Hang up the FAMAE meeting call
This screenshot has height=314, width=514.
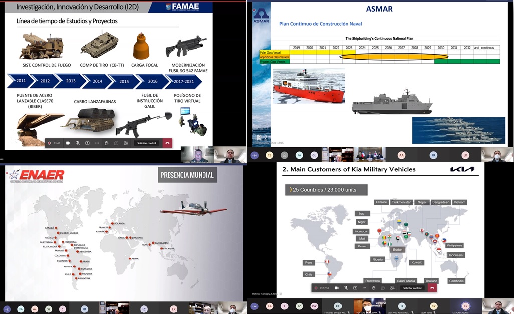(x=167, y=143)
